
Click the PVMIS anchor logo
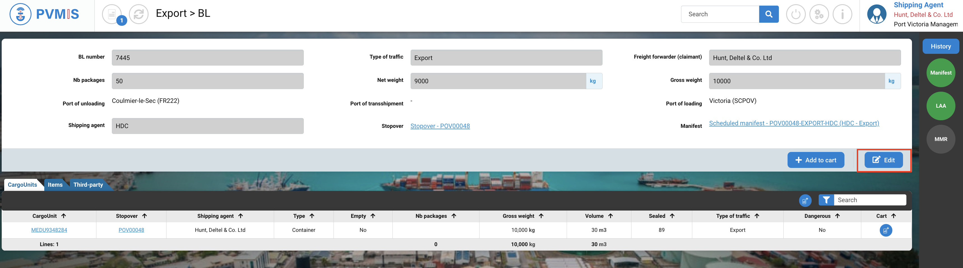20,15
